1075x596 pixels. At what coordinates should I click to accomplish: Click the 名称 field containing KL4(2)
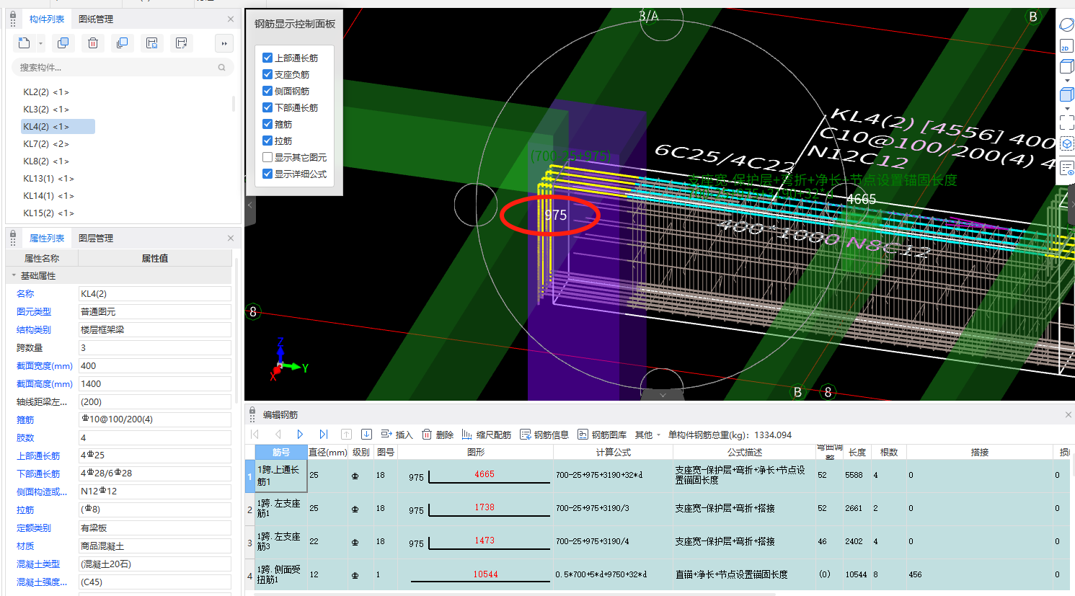(x=154, y=294)
